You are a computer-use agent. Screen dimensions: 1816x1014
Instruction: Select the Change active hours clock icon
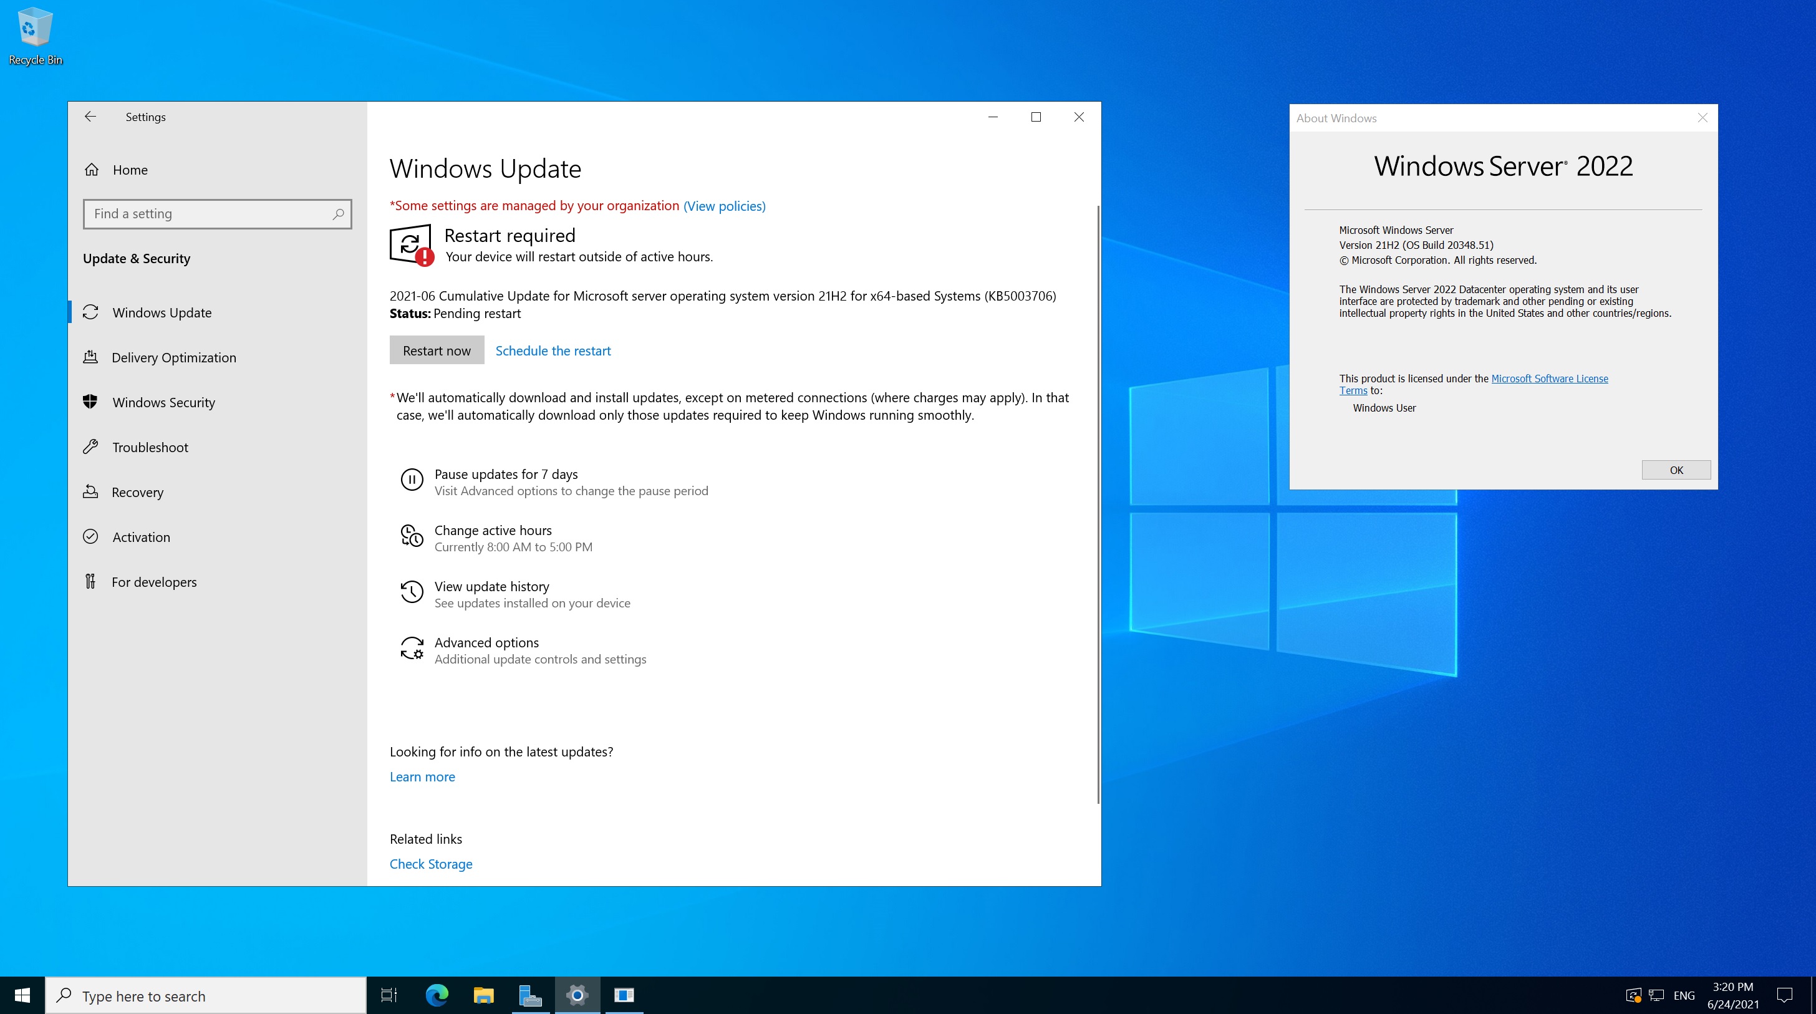pos(412,536)
